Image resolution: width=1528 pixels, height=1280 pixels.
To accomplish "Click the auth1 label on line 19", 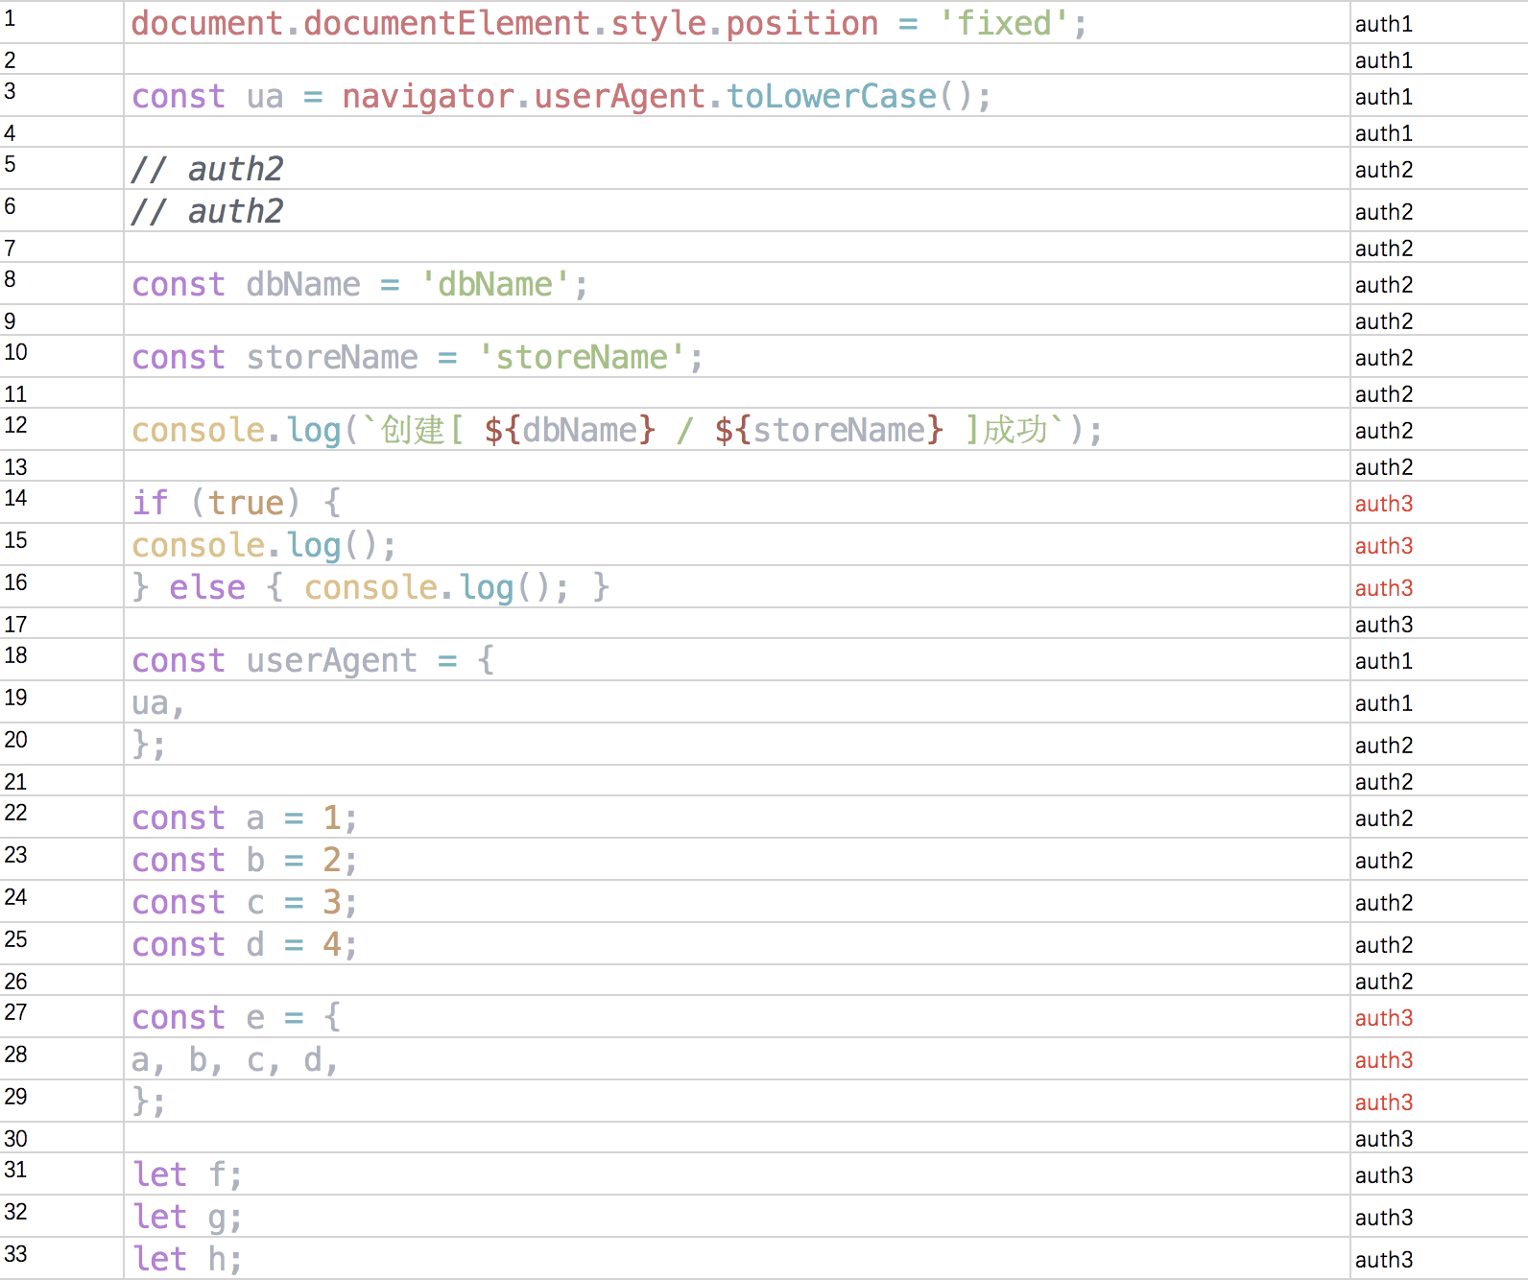I will click(x=1383, y=703).
